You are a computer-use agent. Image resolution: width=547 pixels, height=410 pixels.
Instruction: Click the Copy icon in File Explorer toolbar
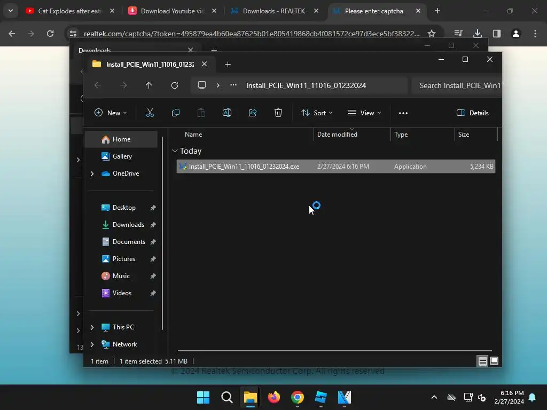tap(175, 113)
